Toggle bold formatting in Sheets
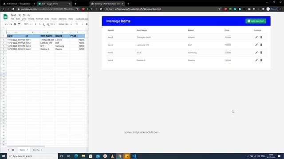The width and height of the screenshot is (284, 159). 87,24
